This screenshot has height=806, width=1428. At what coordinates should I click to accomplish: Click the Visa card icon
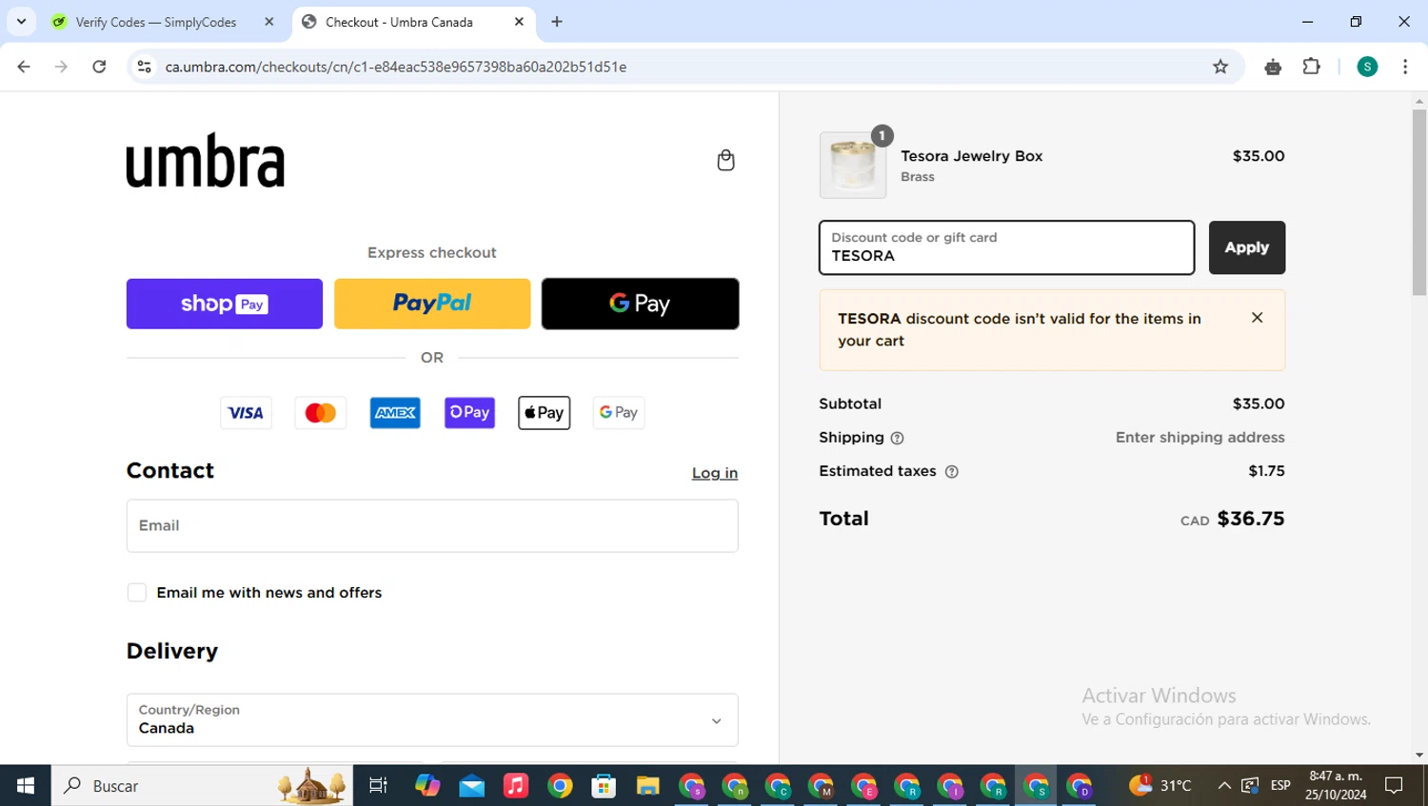coord(246,413)
